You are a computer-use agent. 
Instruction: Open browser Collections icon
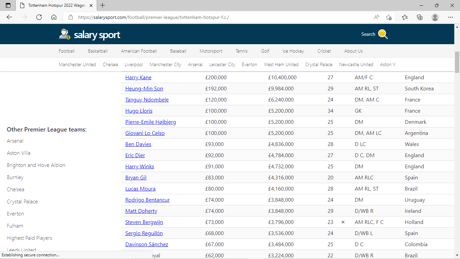420,17
